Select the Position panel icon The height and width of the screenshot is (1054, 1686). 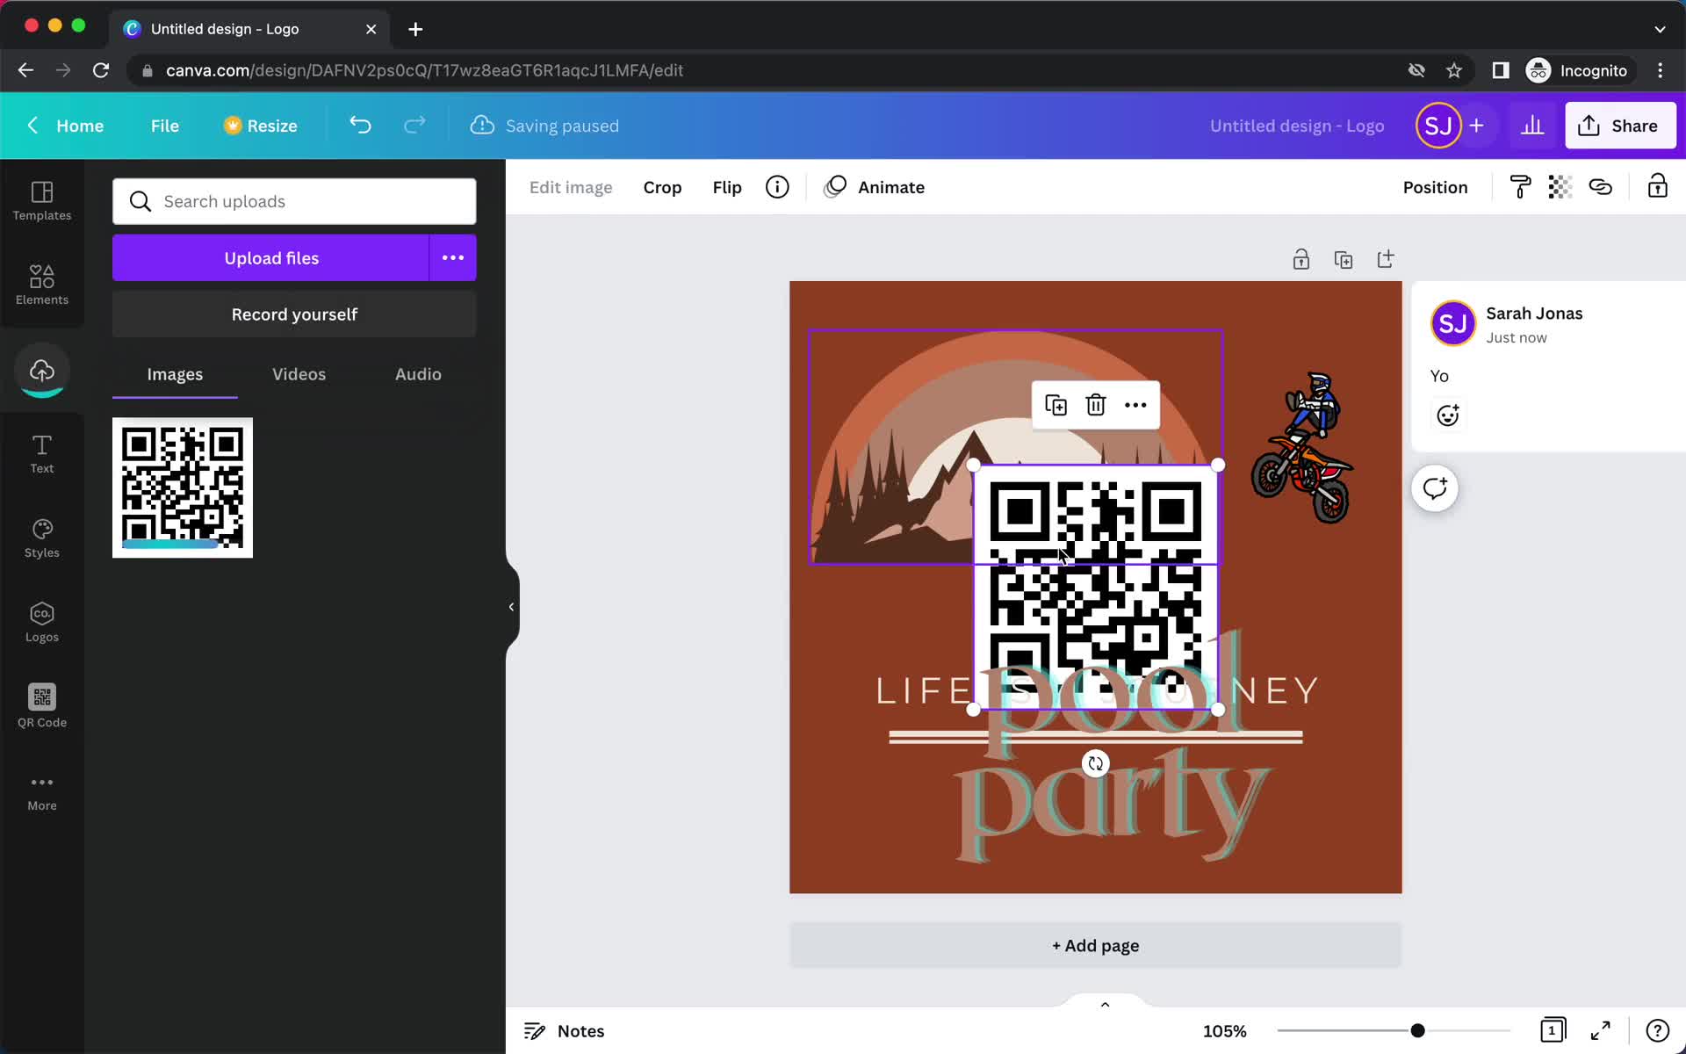click(x=1436, y=187)
